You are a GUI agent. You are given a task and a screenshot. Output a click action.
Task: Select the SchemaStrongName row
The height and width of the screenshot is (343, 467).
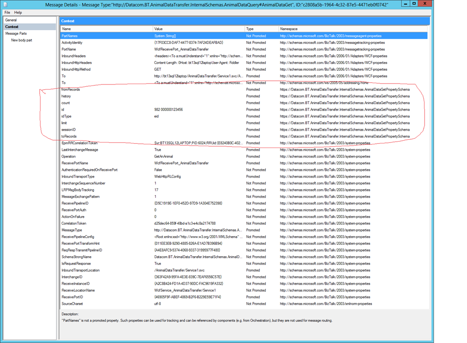coord(244,257)
